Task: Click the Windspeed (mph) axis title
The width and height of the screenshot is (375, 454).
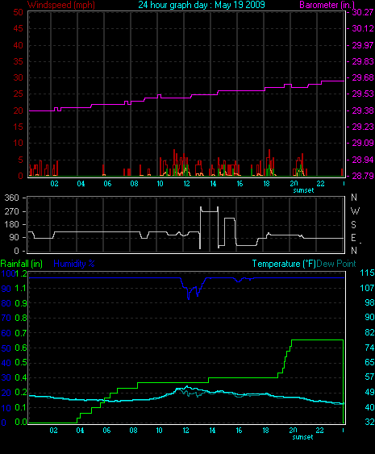Action: (x=61, y=5)
